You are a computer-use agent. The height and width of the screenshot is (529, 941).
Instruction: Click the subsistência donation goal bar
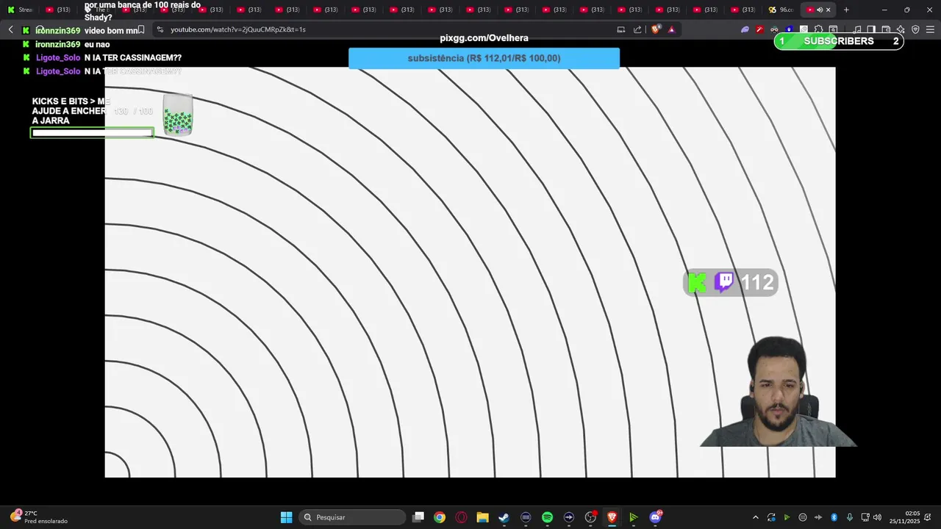[x=484, y=58]
